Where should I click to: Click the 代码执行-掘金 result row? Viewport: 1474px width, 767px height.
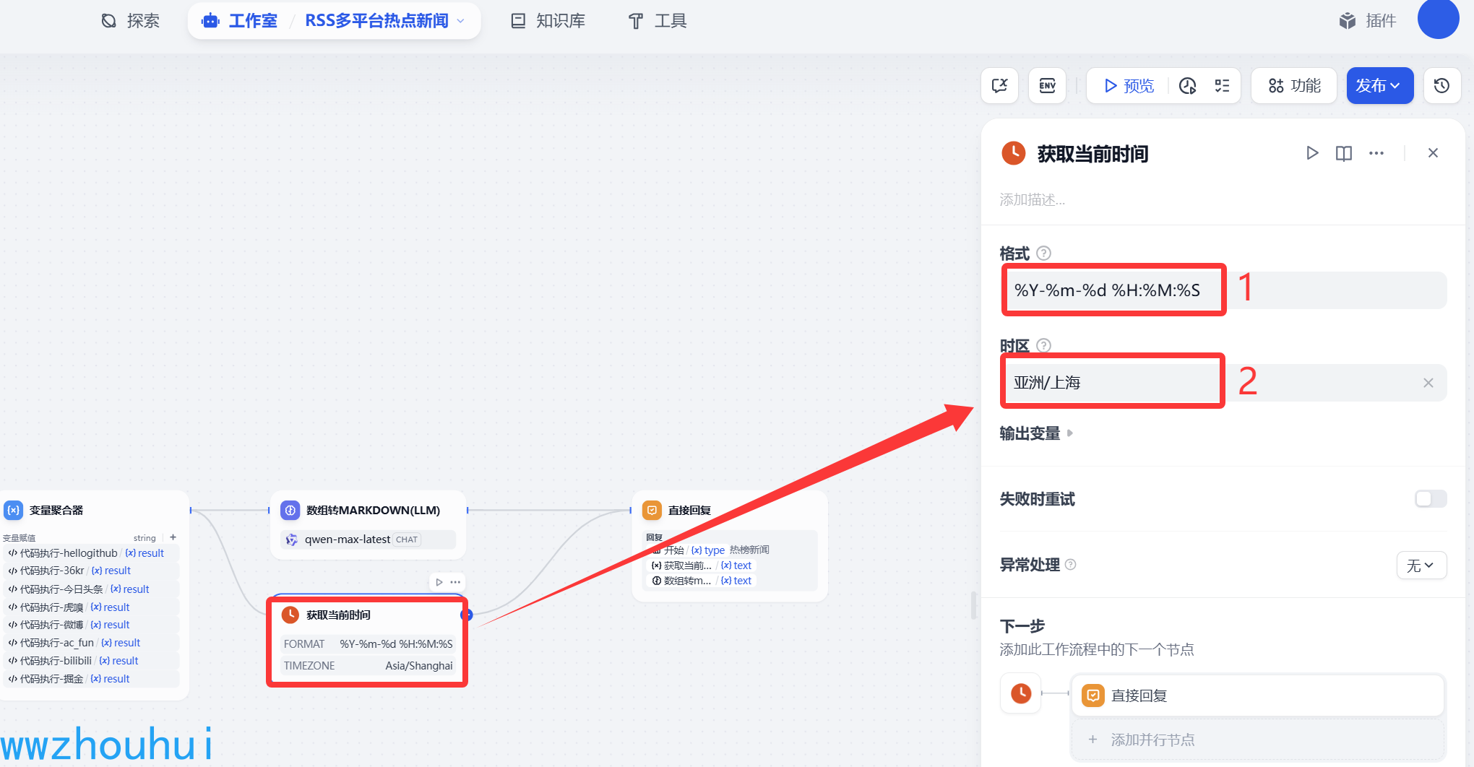click(x=91, y=679)
